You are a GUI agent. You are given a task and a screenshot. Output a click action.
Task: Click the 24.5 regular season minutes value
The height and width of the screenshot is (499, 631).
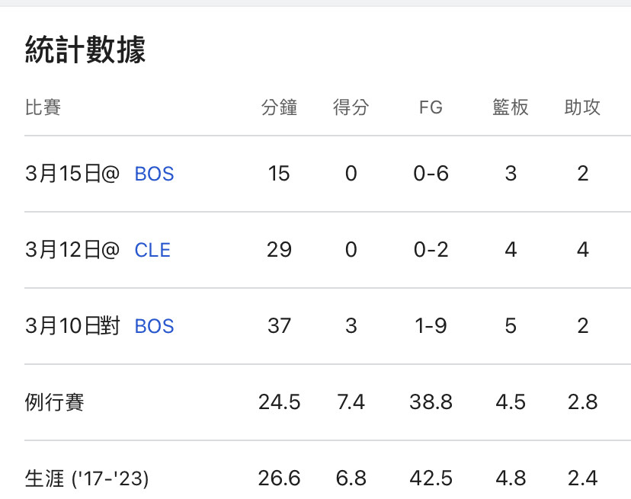click(x=279, y=402)
